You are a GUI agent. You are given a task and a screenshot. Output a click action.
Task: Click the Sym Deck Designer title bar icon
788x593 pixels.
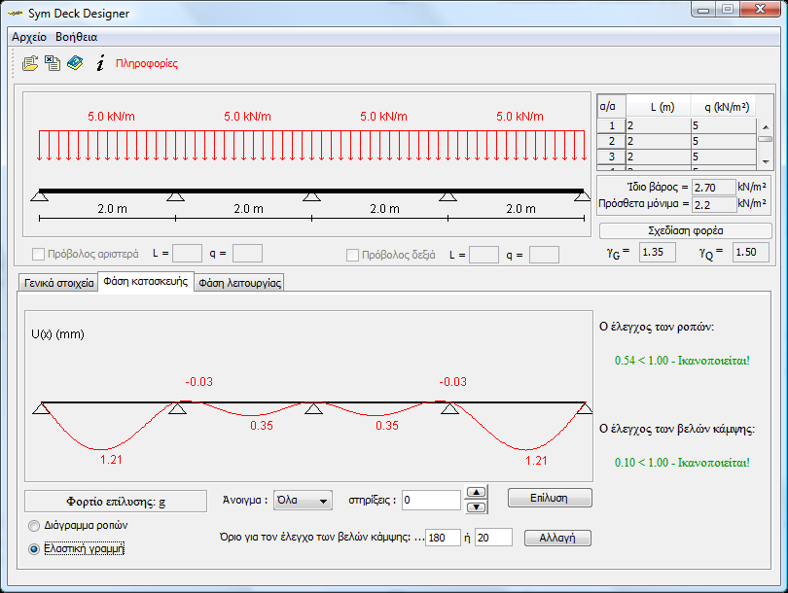[16, 14]
